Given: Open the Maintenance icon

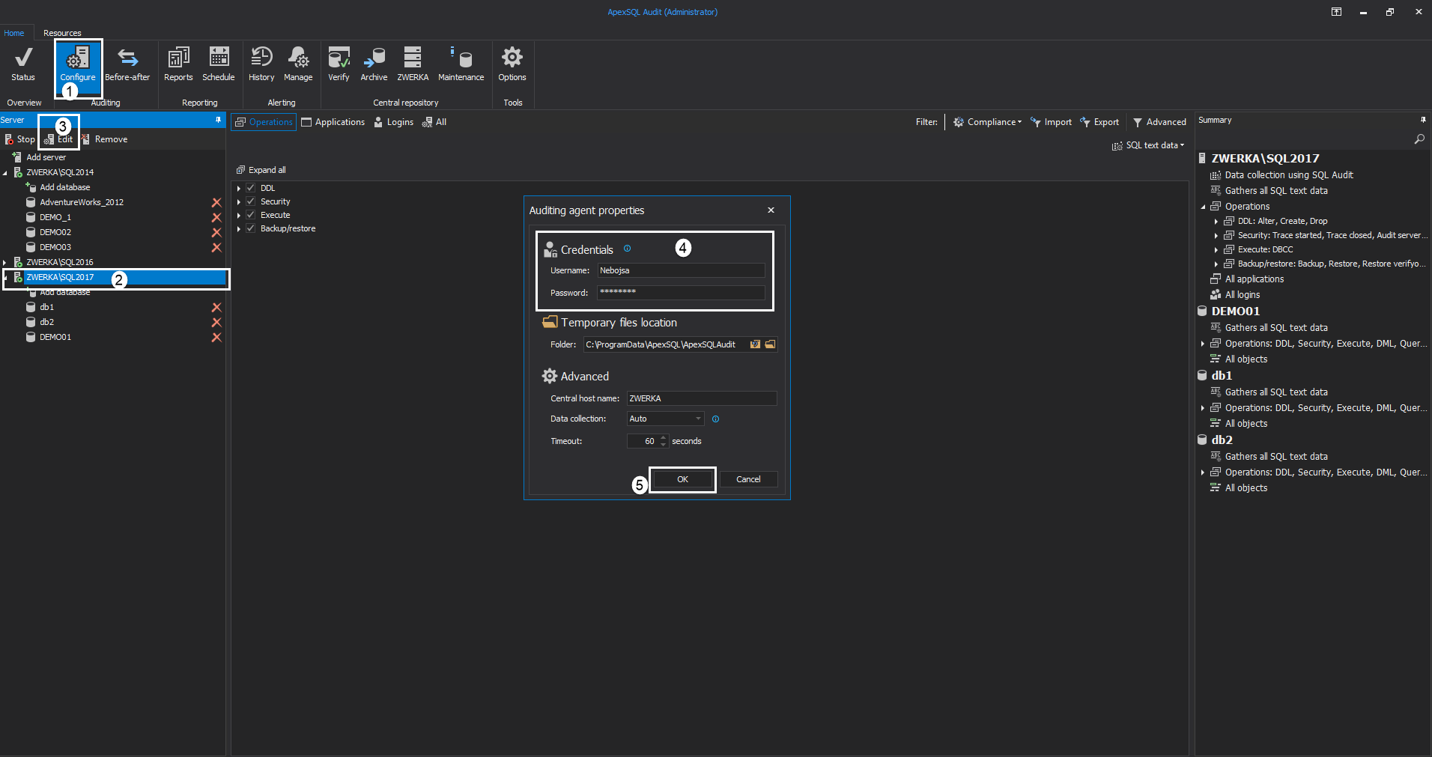Looking at the screenshot, I should pos(461,64).
